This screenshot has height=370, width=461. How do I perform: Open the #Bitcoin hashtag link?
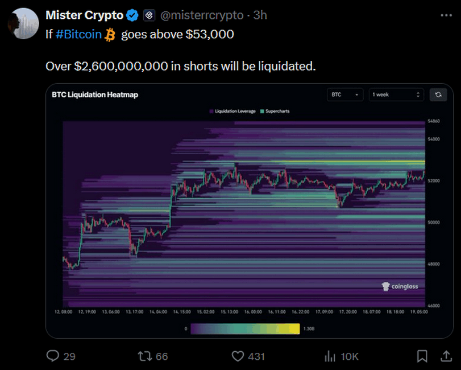pos(79,34)
